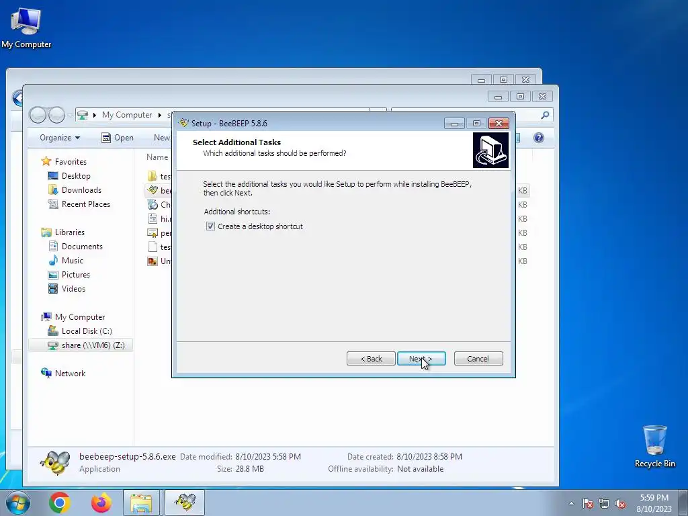
Task: Click Explorer back navigation button
Action: tap(38, 115)
